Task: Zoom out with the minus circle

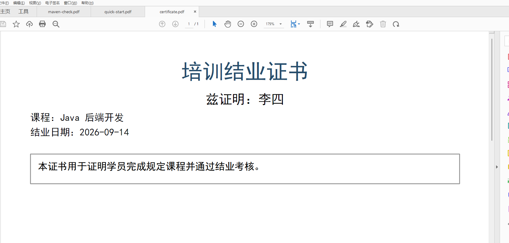Action: [x=241, y=24]
